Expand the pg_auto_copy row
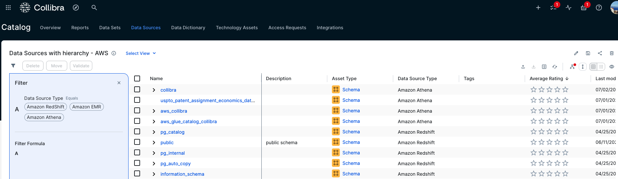The image size is (618, 179). click(x=154, y=164)
